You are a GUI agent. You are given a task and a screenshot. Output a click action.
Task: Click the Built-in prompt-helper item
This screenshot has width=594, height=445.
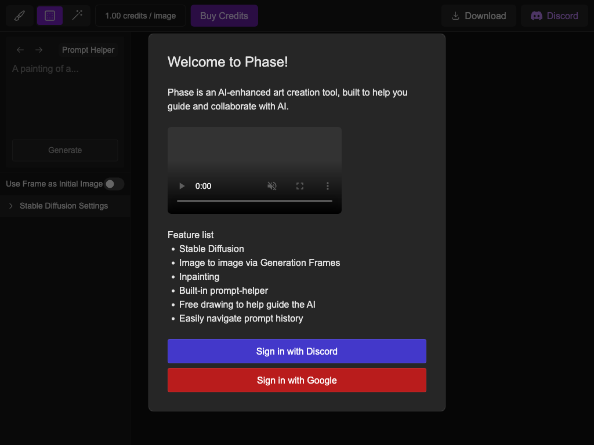pyautogui.click(x=223, y=291)
